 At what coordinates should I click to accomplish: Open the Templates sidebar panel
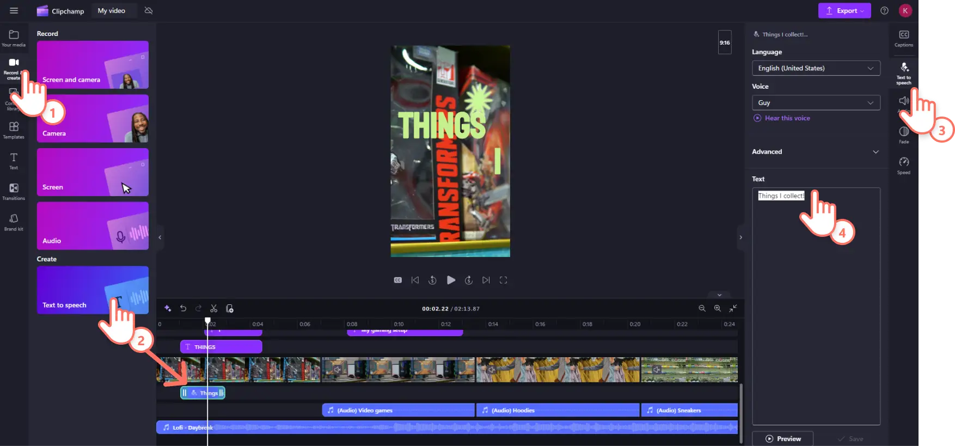(14, 130)
